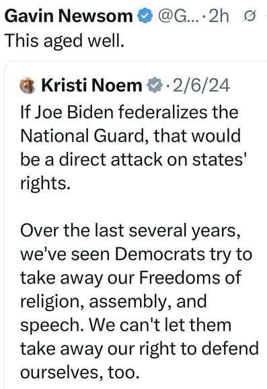Click "If Joe Biden federalizes the" line

click(x=129, y=112)
